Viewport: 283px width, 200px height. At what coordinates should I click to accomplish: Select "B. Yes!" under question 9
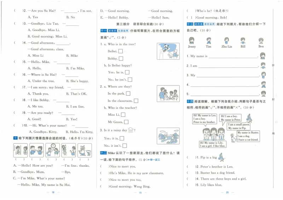click(72, 119)
